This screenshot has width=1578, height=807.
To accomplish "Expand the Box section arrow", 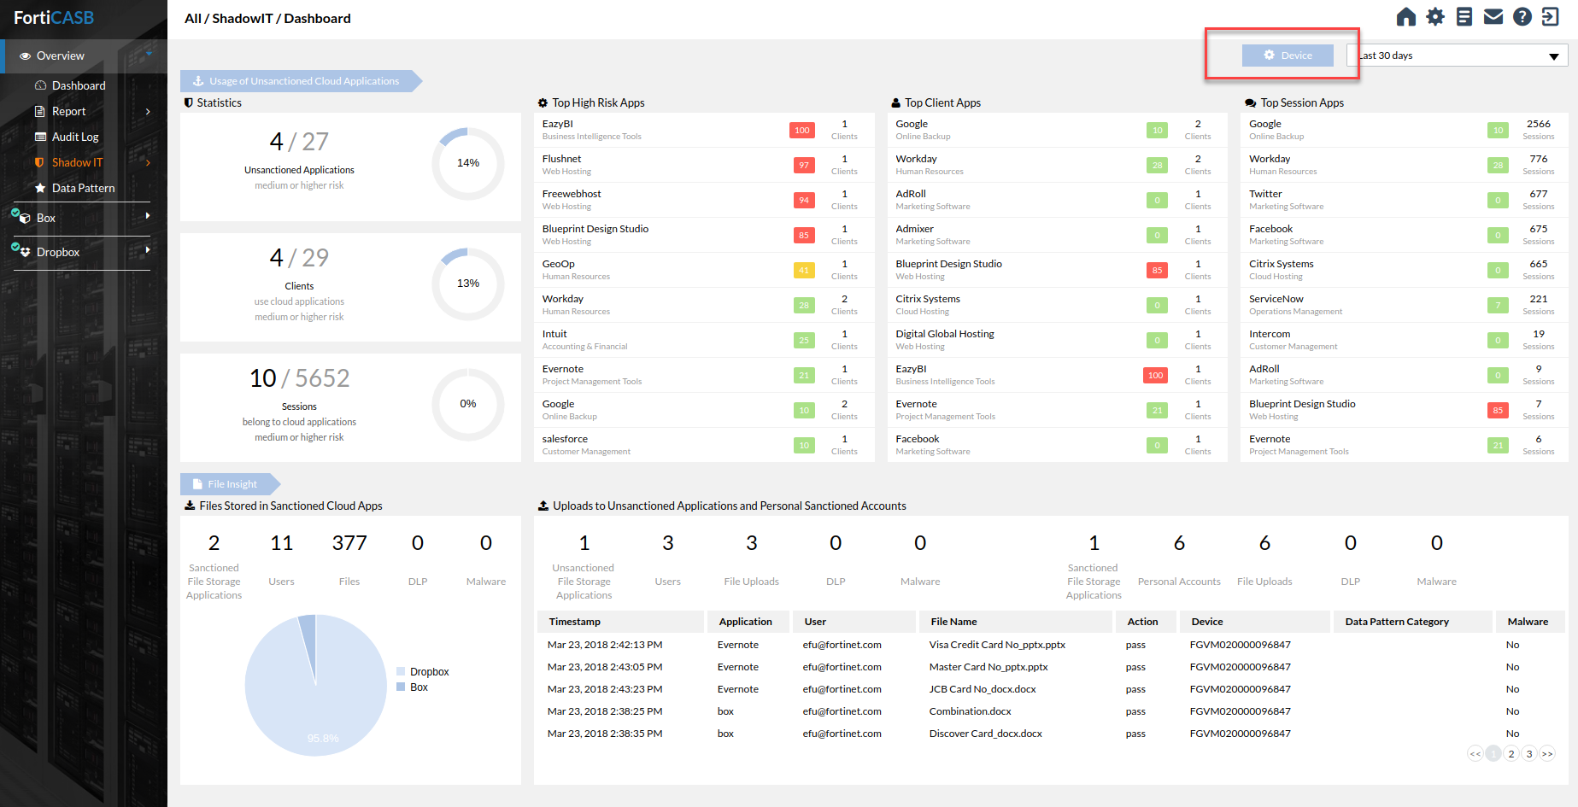I will coord(148,216).
